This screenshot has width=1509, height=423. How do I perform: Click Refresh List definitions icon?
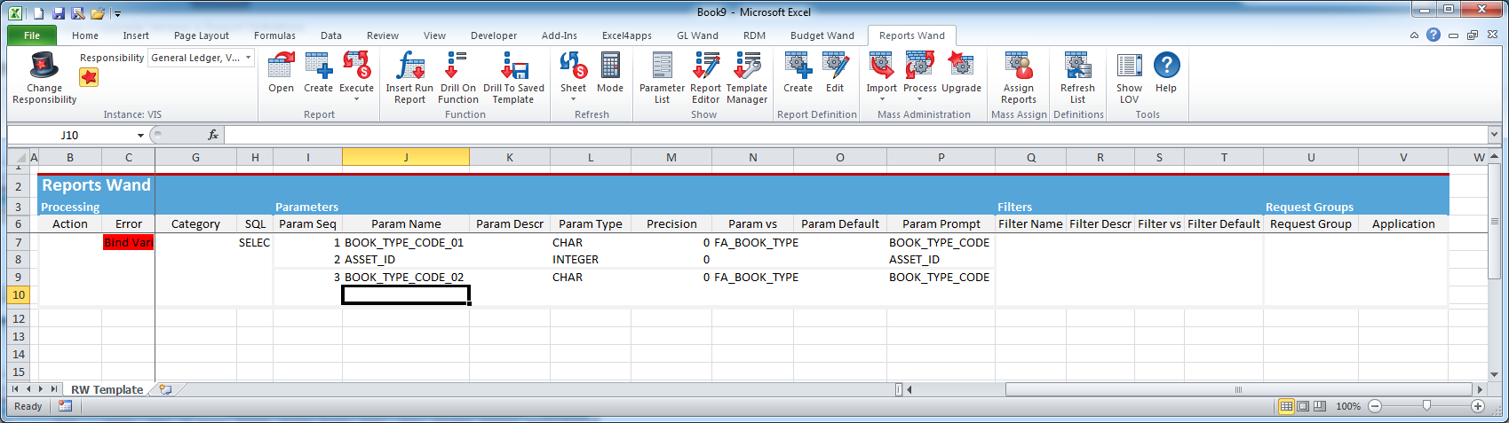[1077, 66]
